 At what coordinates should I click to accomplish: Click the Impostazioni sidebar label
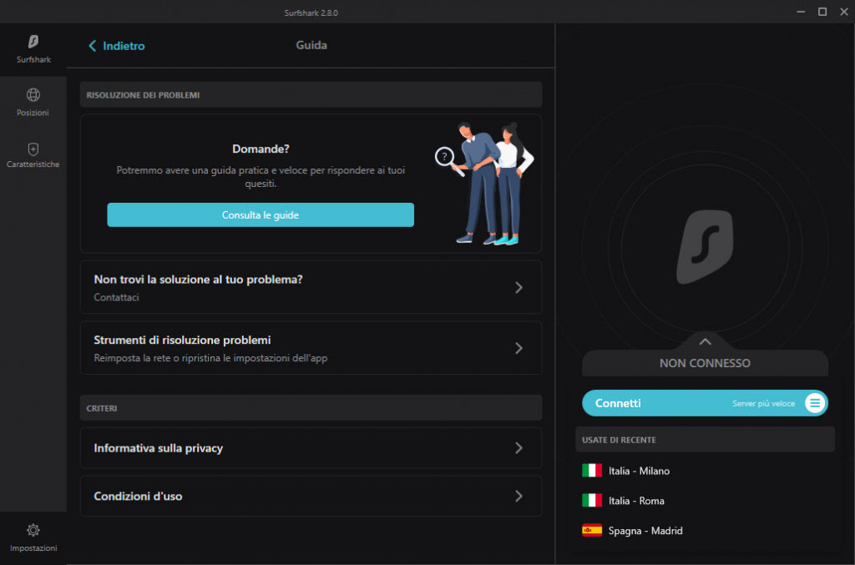(33, 548)
